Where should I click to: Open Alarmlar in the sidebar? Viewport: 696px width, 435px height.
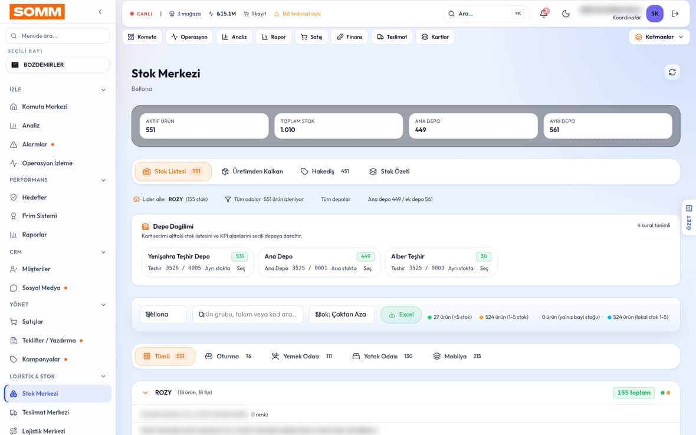point(35,144)
